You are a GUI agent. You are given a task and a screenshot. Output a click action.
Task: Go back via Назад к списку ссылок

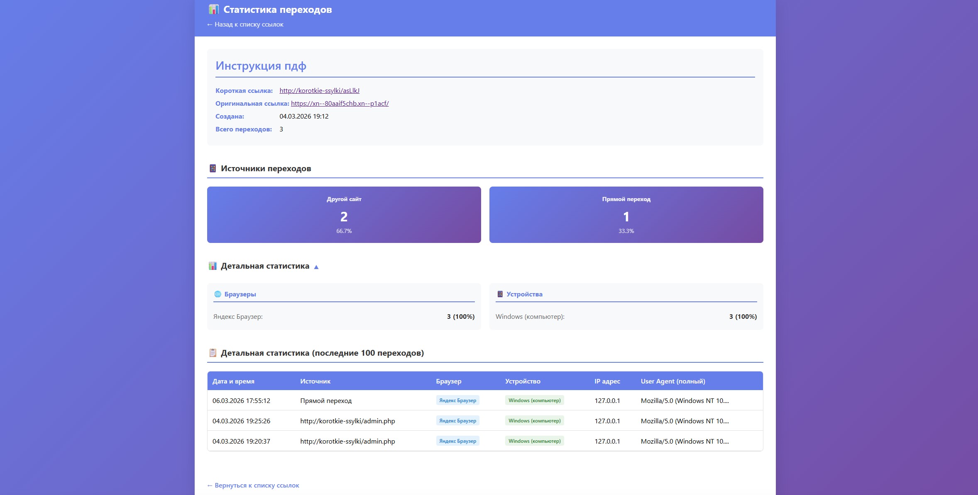click(x=245, y=24)
